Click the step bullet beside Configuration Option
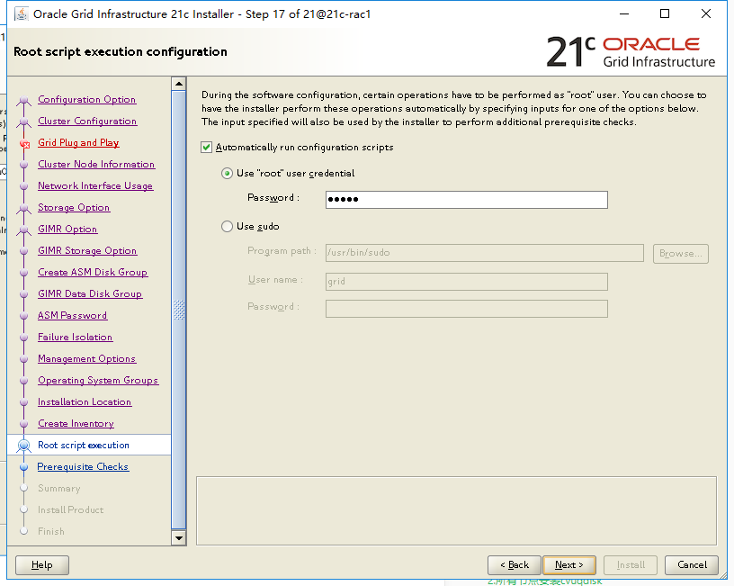 point(24,100)
